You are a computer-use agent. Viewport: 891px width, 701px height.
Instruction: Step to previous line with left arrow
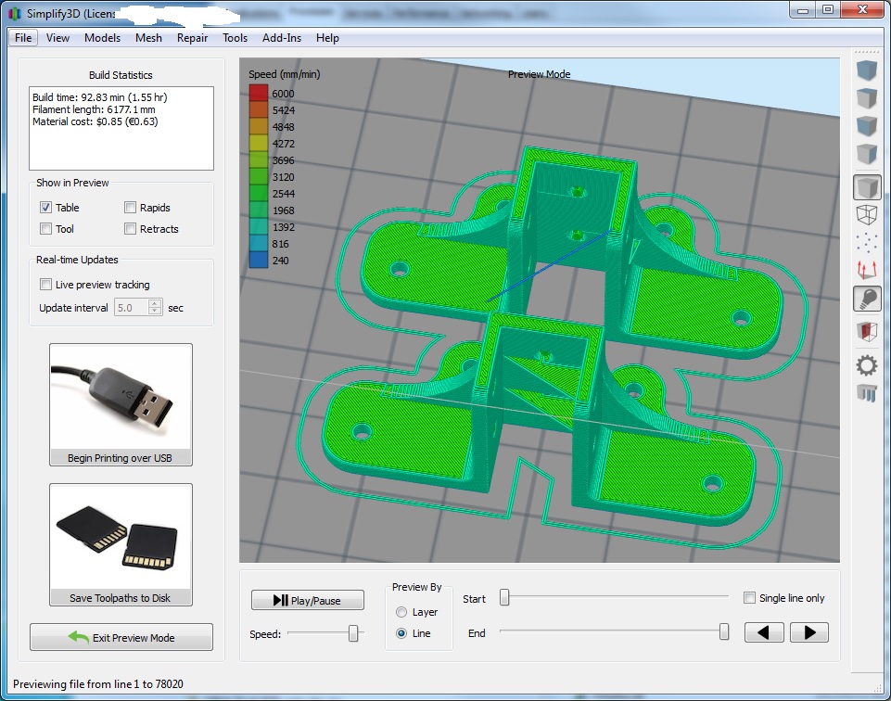click(764, 632)
